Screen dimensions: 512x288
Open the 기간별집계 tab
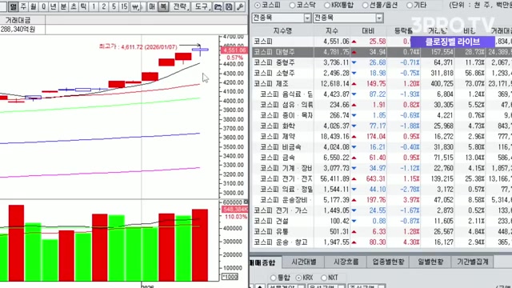pos(473,262)
